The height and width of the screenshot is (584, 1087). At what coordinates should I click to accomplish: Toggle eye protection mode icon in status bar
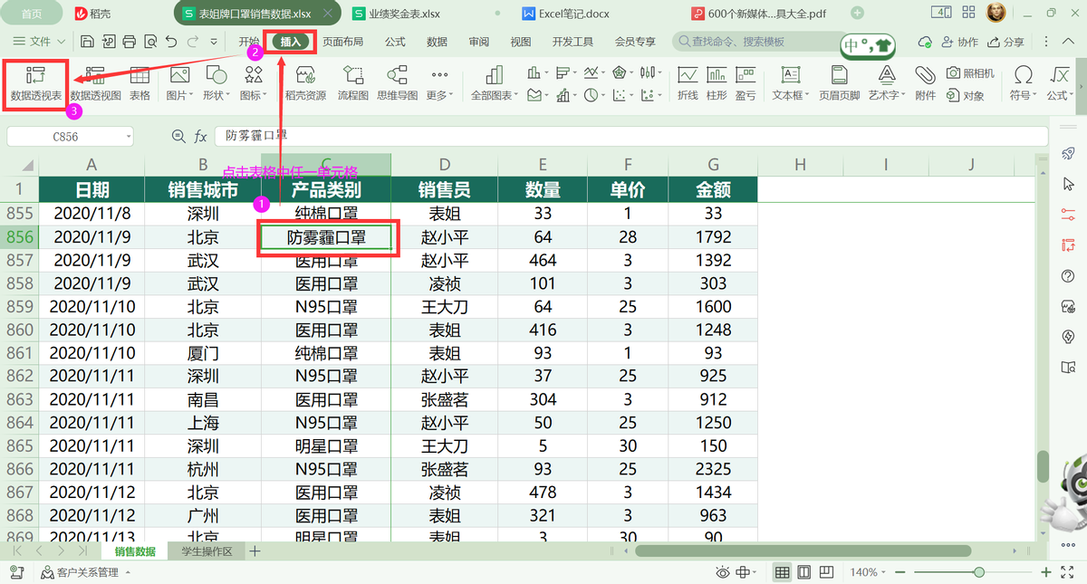click(722, 572)
